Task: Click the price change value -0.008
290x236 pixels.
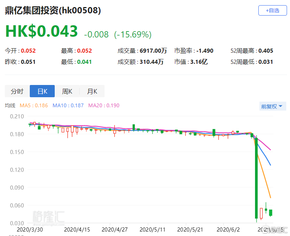Action: pyautogui.click(x=96, y=35)
